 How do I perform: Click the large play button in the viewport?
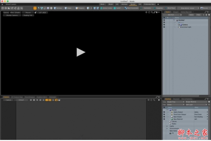point(81,52)
